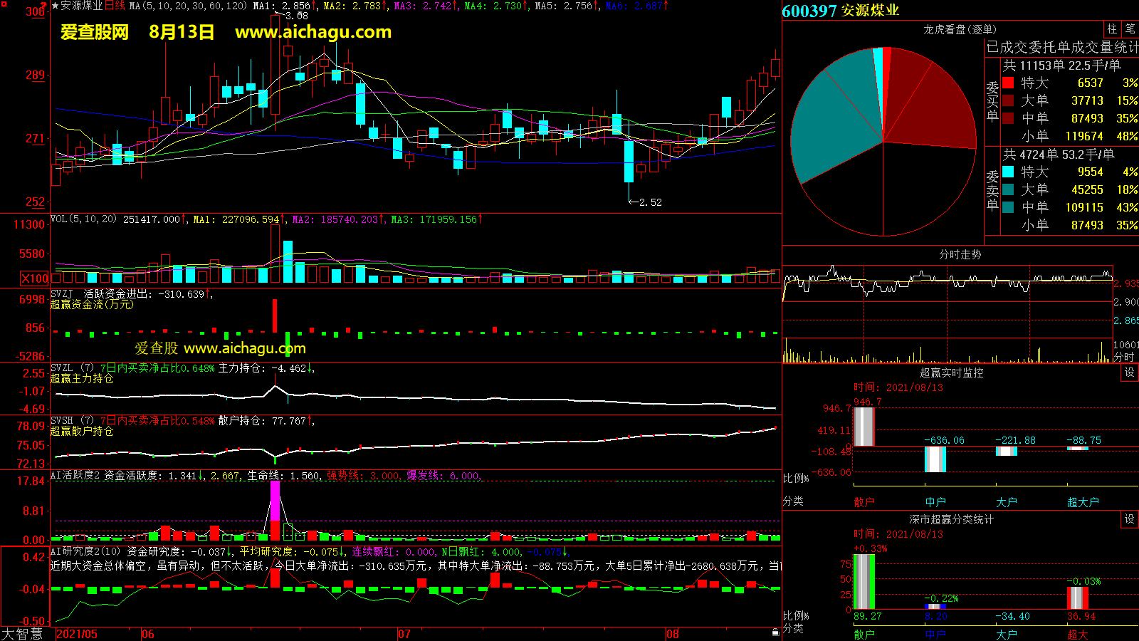Click the cyan 特大 sell order swatch
This screenshot has height=641, width=1139.
point(1008,172)
